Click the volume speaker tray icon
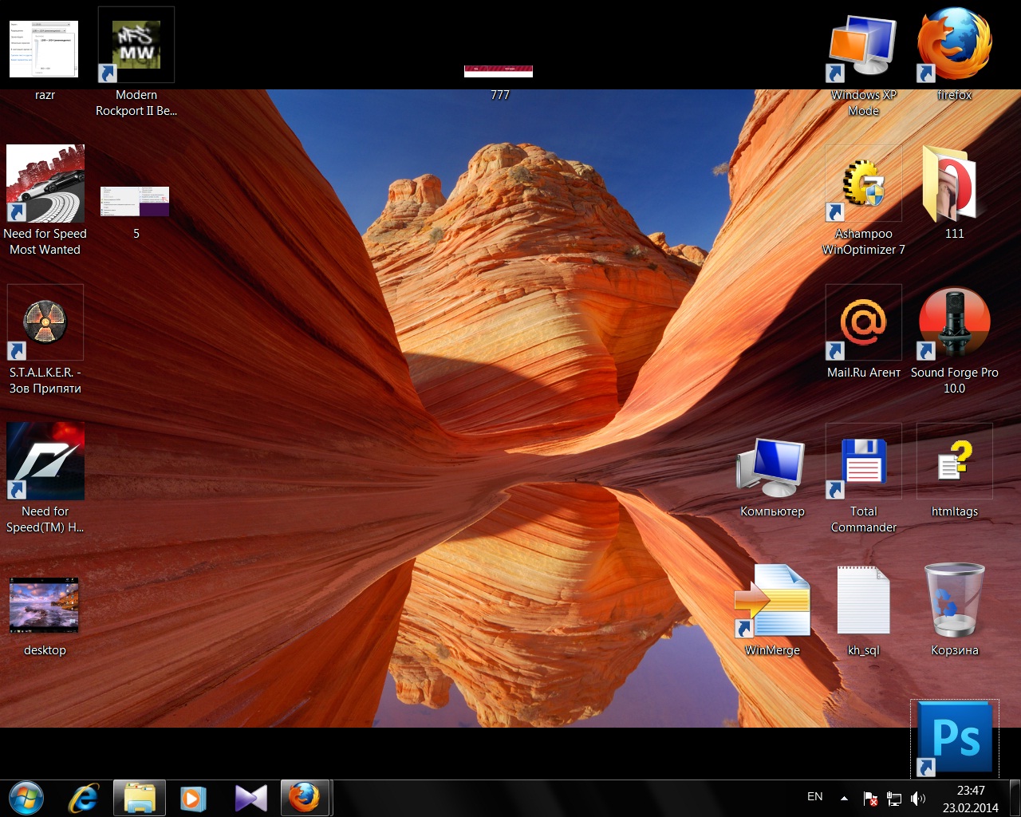This screenshot has width=1021, height=817. [x=918, y=799]
